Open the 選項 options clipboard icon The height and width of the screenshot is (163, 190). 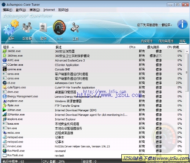click(43, 27)
